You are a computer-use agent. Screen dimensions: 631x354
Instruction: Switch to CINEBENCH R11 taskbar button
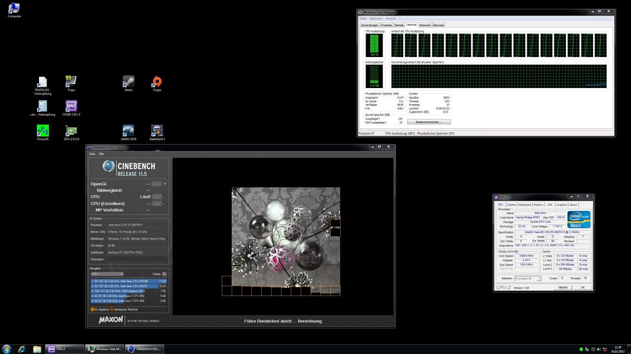(144, 349)
